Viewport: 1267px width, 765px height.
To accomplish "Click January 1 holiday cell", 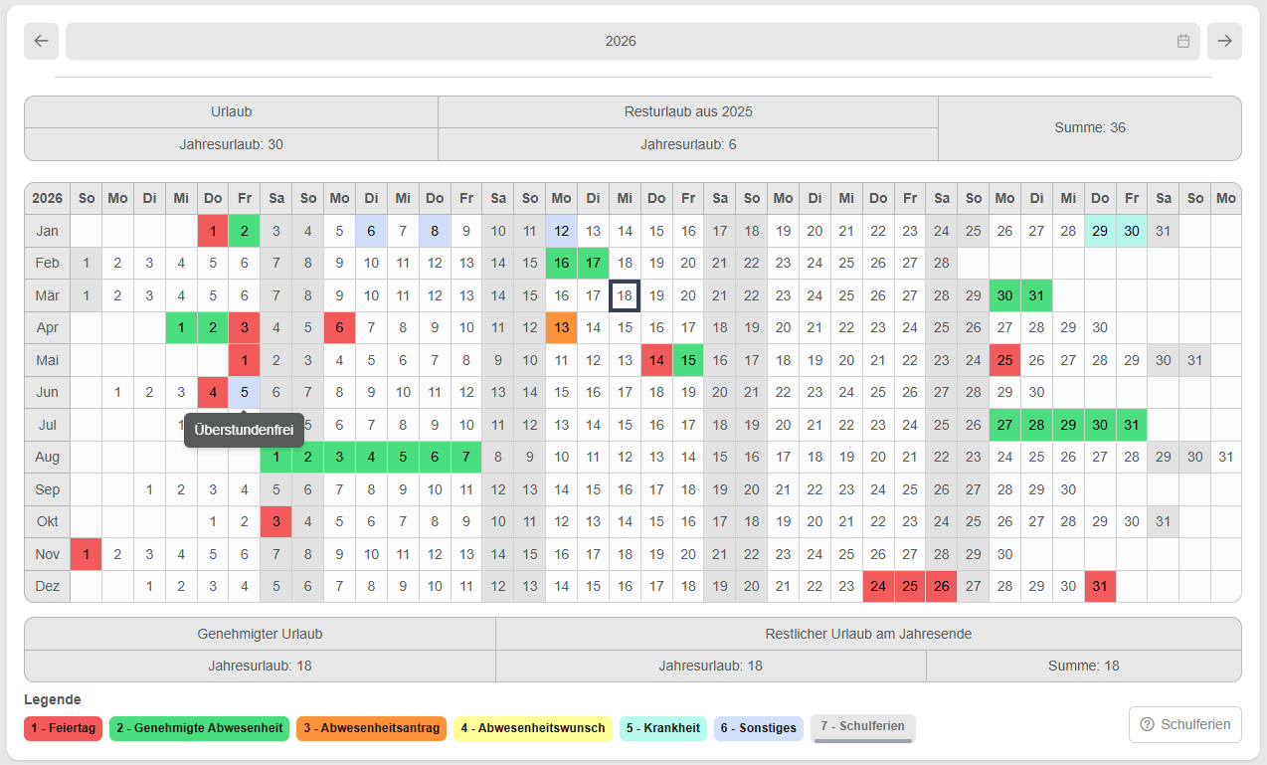I will point(213,231).
